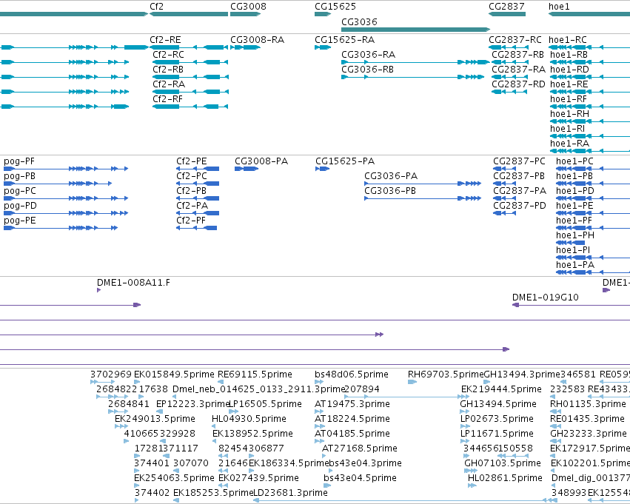The width and height of the screenshot is (630, 504).
Task: Click the CG3036-PA protein
Action: coord(423,184)
